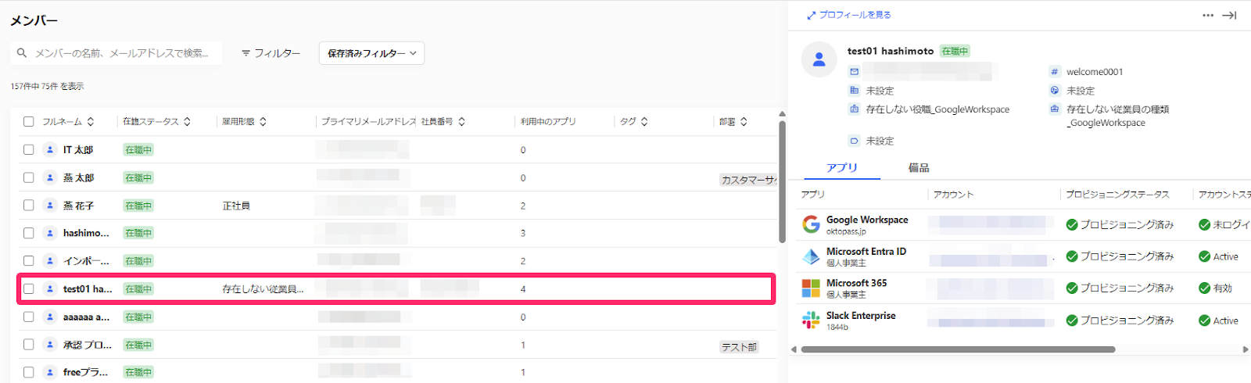Click the app table horizontal scrollbar

coord(958,349)
